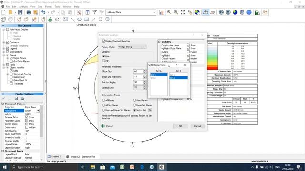Open the Failure Mode dropdown

pos(132,47)
